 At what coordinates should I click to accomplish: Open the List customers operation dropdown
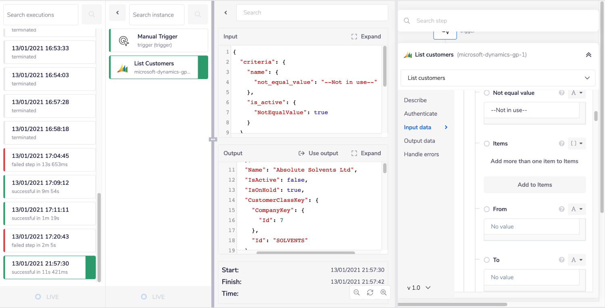click(x=498, y=78)
